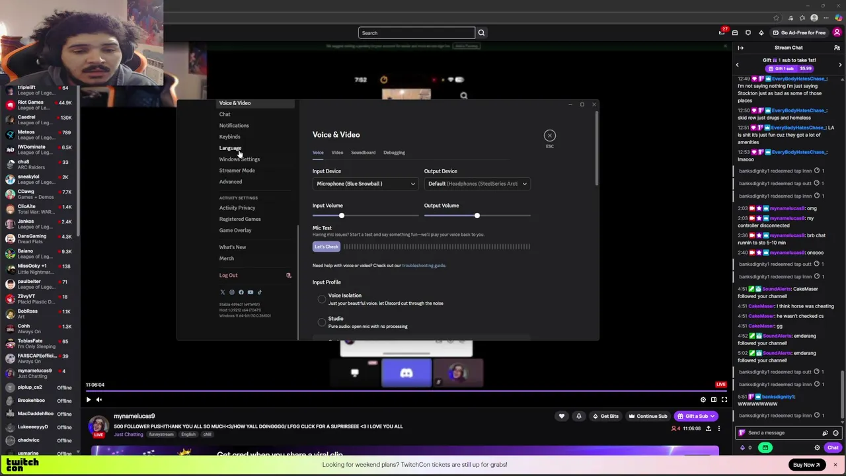Play the paused Twitch stream

coord(89,399)
